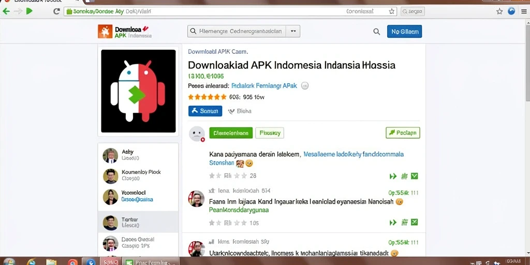530x265 pixels.
Task: Click the Dowmloabl APIK Caem breadcrumb link
Action: (x=218, y=52)
